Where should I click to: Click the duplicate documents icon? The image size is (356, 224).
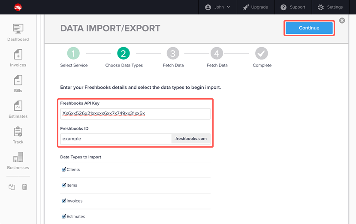click(12, 187)
